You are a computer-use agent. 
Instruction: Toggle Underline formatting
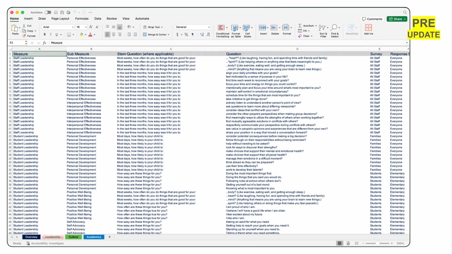[56, 34]
